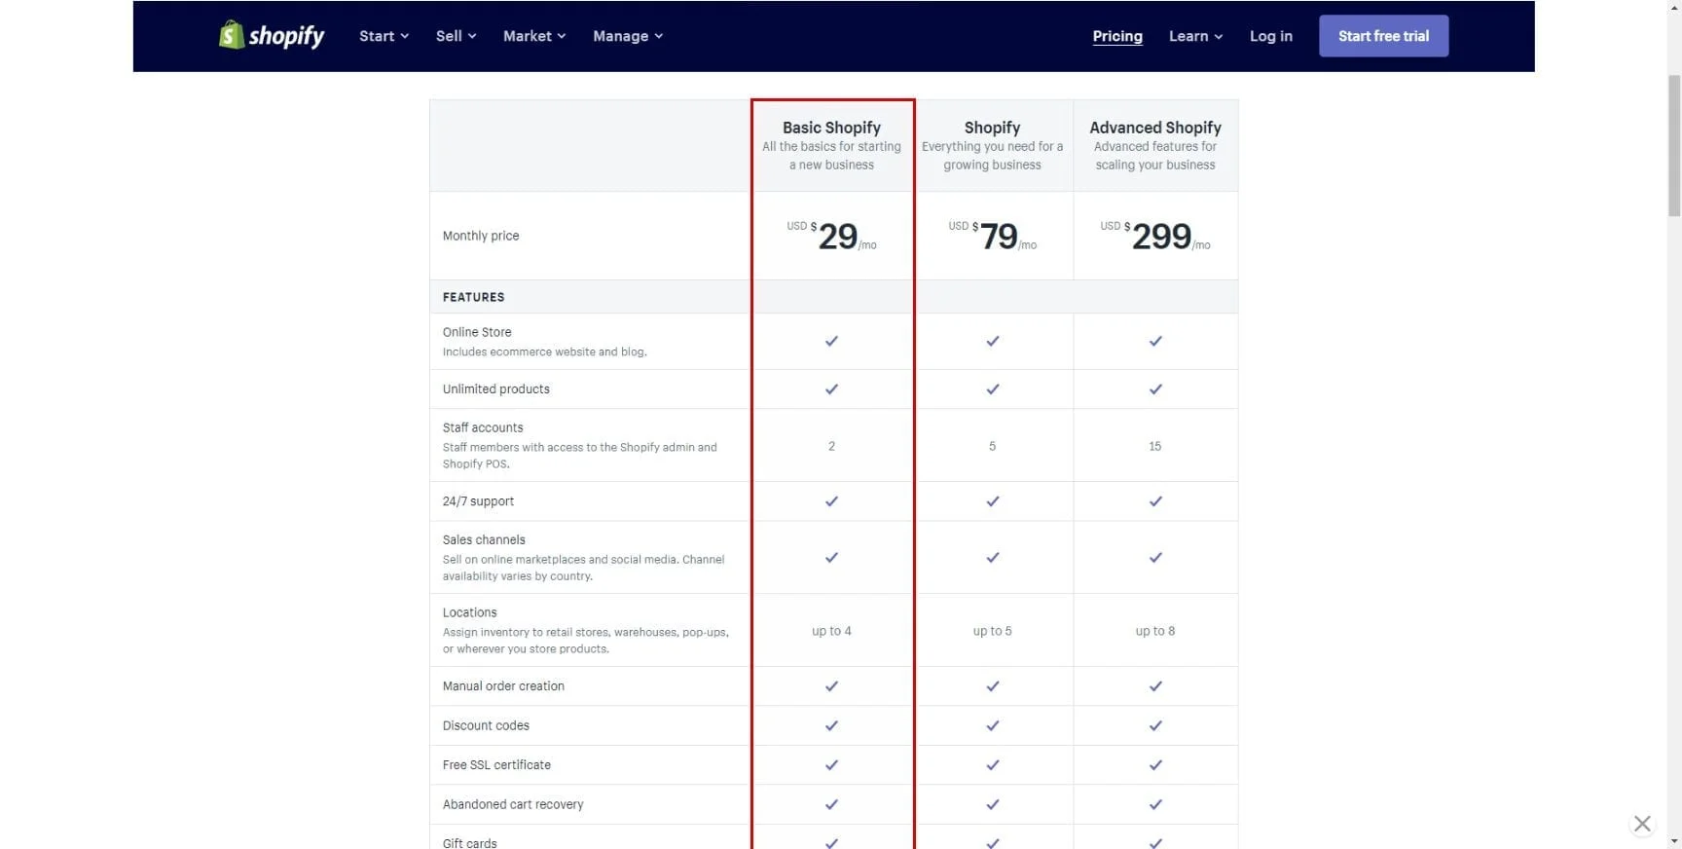Click the Shopify plan column heading
Image resolution: width=1682 pixels, height=849 pixels.
click(992, 128)
